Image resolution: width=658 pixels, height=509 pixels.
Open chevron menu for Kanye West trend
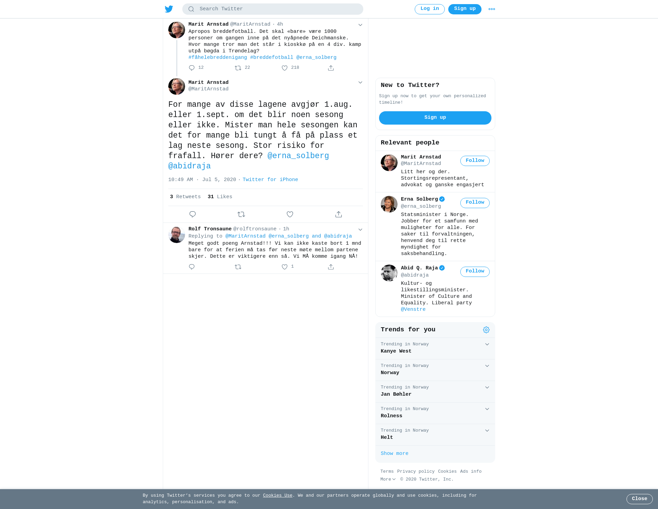point(487,344)
